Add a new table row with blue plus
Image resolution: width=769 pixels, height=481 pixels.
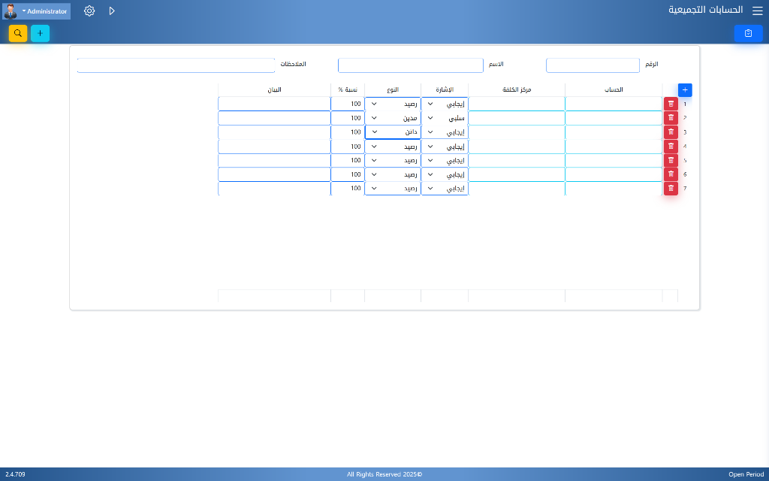point(685,89)
